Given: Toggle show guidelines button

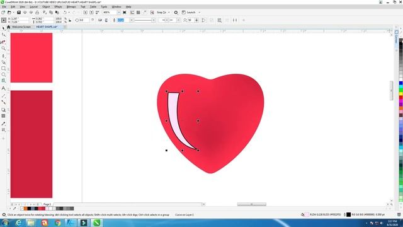Looking at the screenshot, I should [x=144, y=13].
